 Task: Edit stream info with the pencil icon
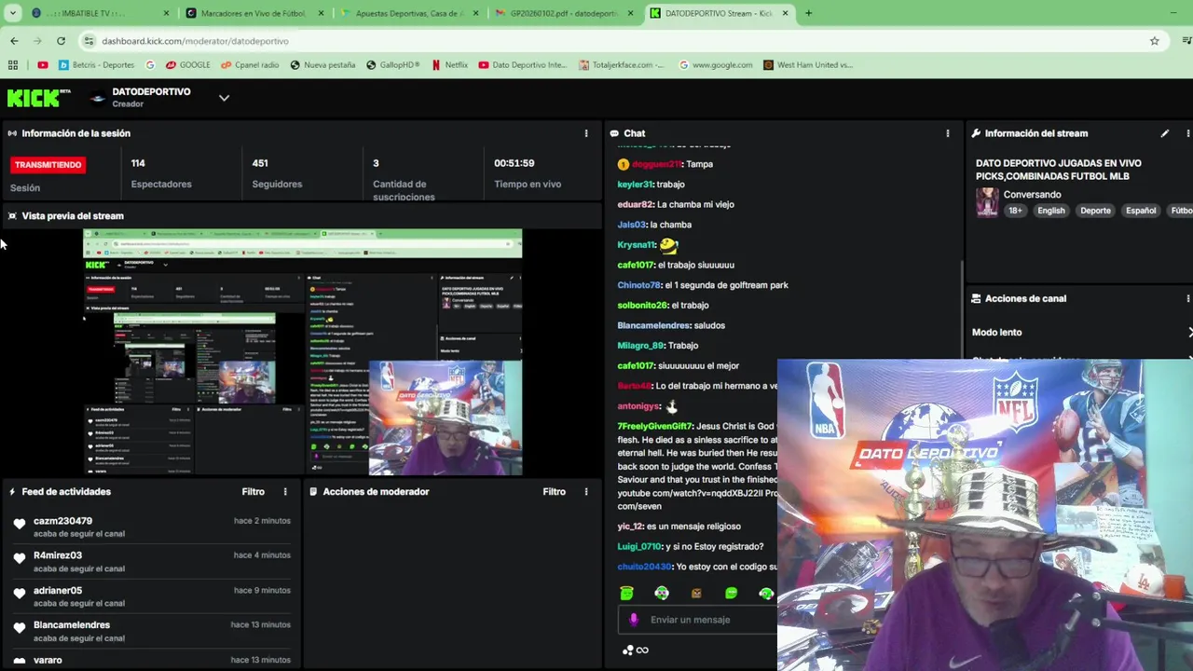point(1164,133)
